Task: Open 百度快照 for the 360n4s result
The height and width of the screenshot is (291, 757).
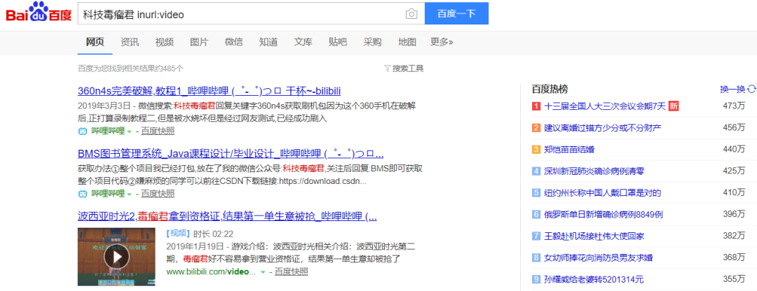Action: 158,131
